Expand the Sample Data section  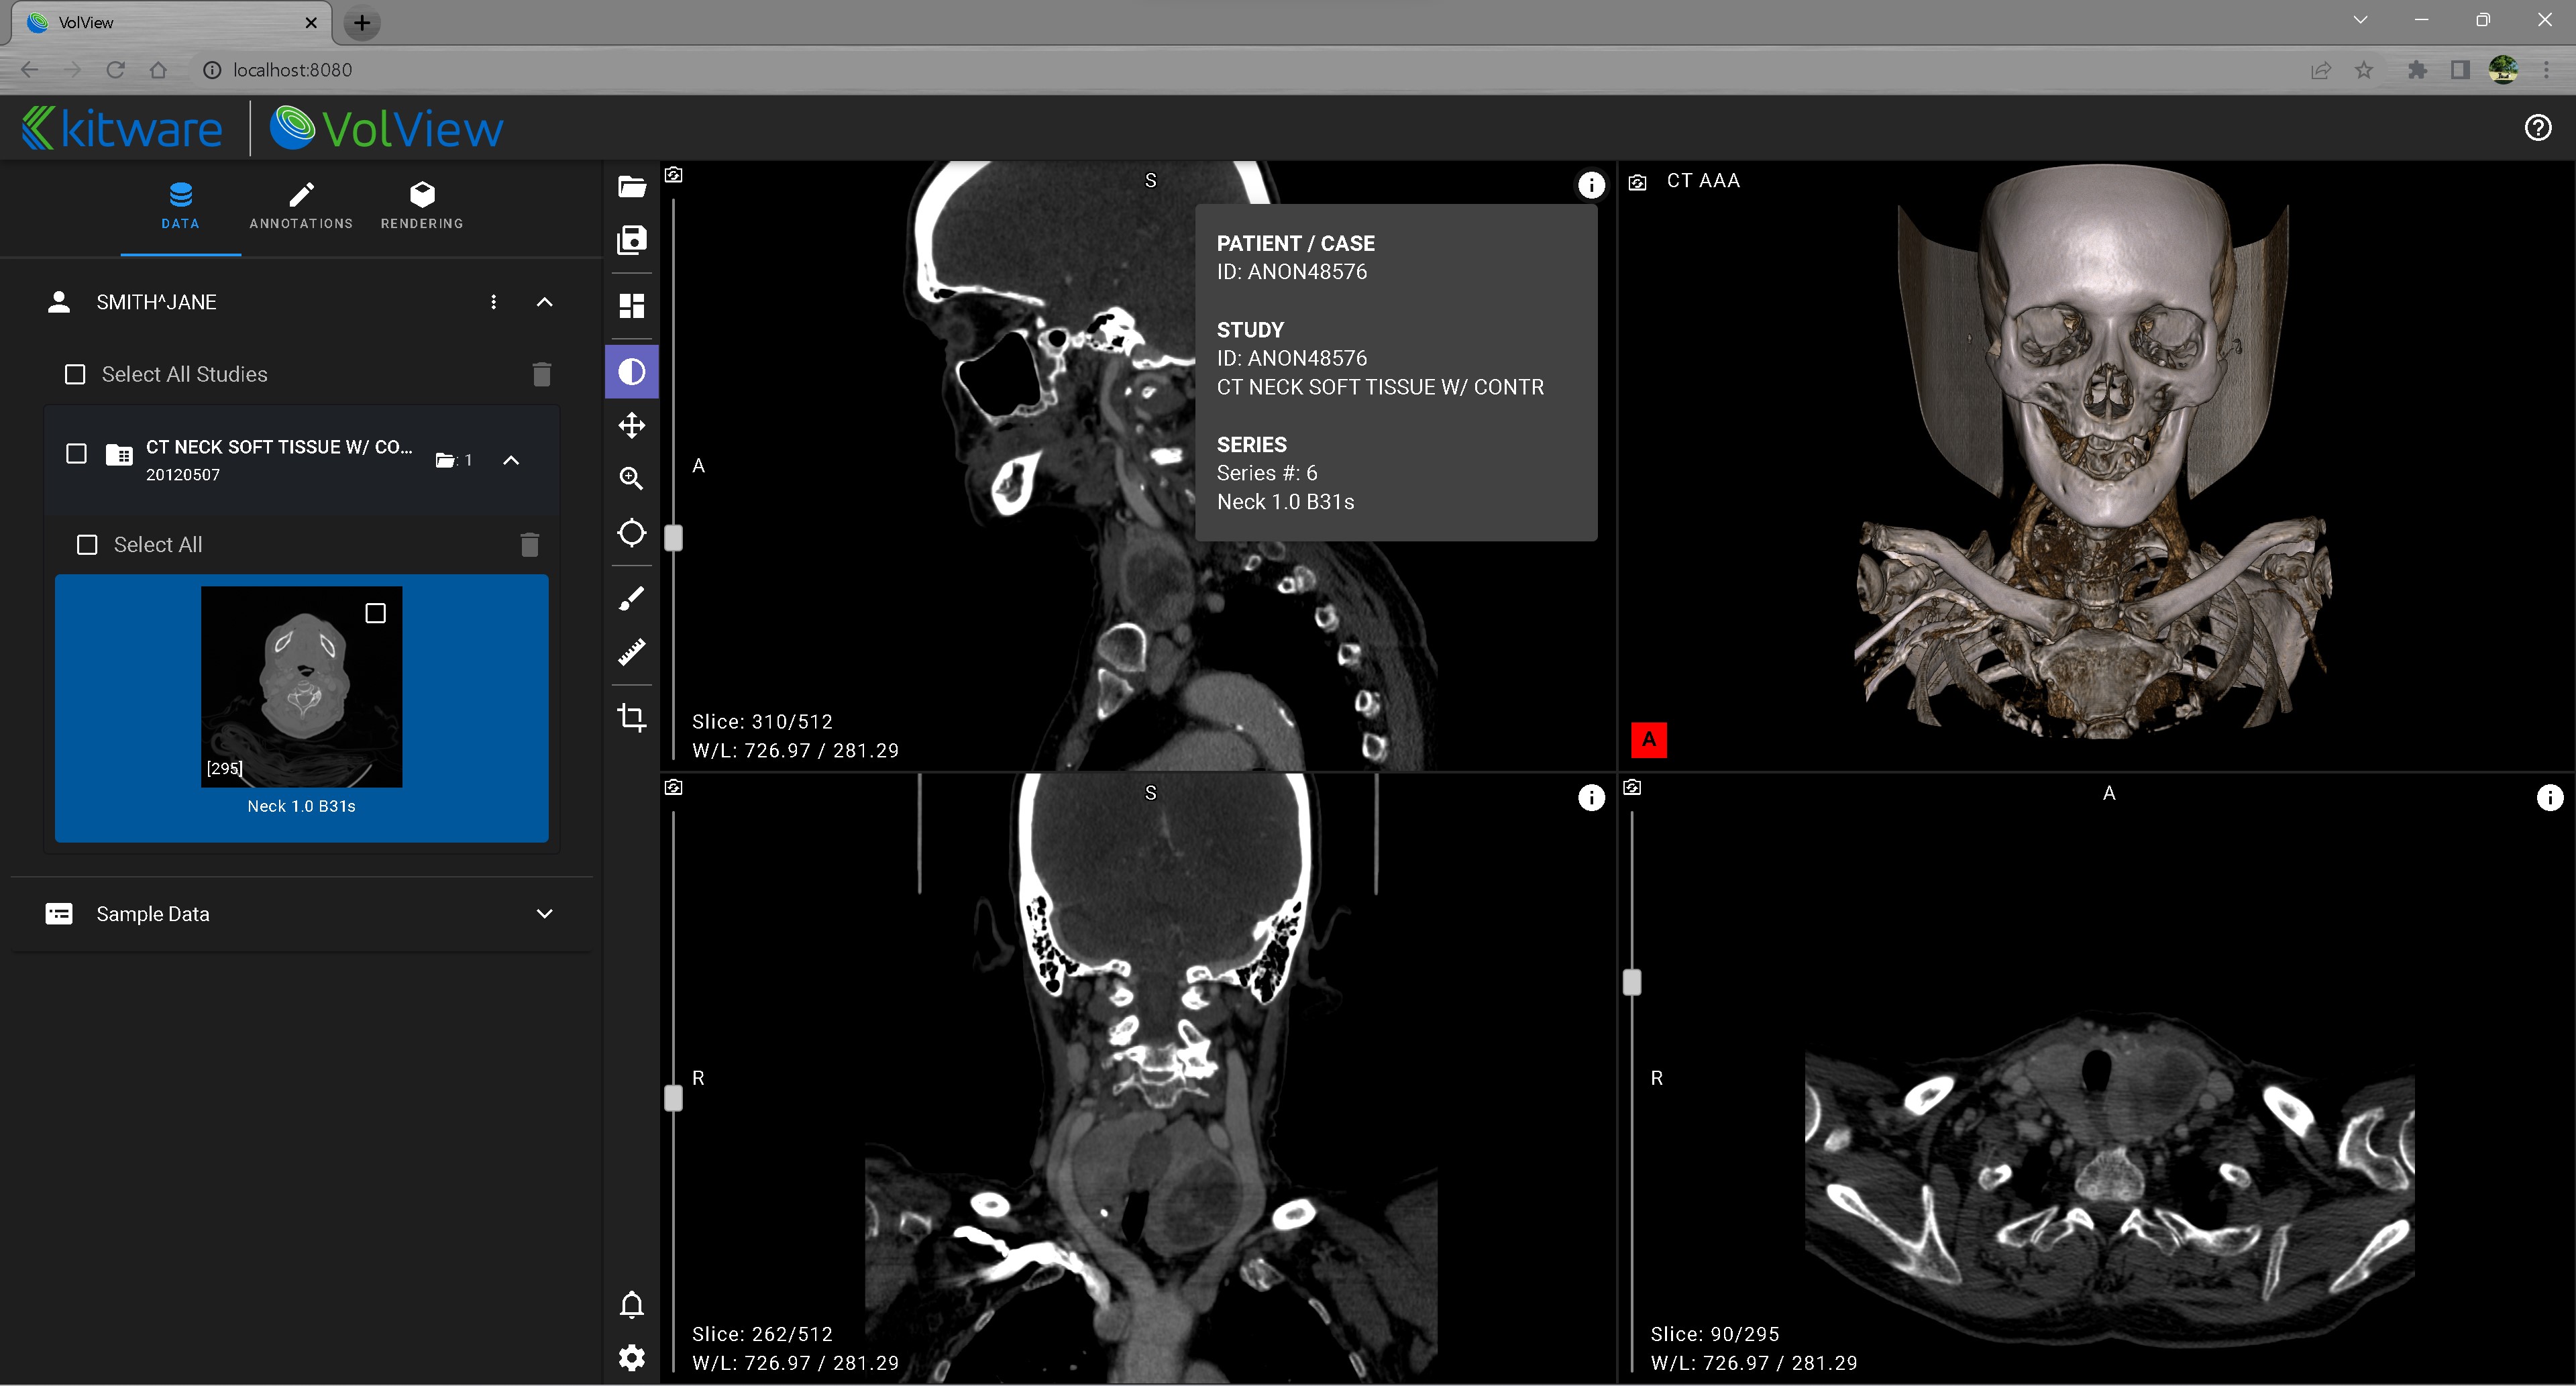click(546, 912)
